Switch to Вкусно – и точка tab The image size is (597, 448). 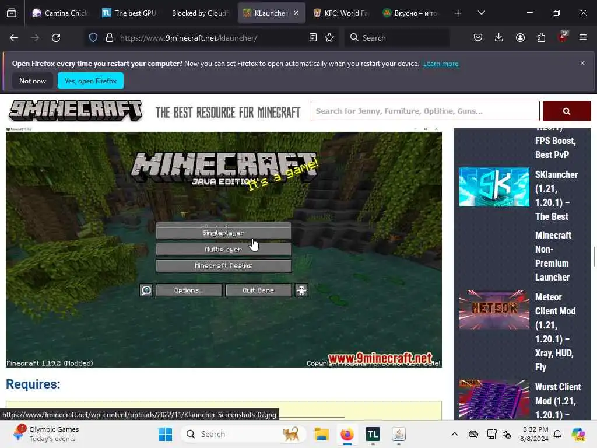coord(411,13)
